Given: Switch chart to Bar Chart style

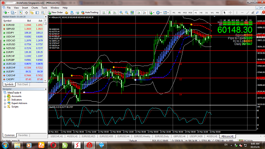Looking at the screenshot, I should (104, 13).
